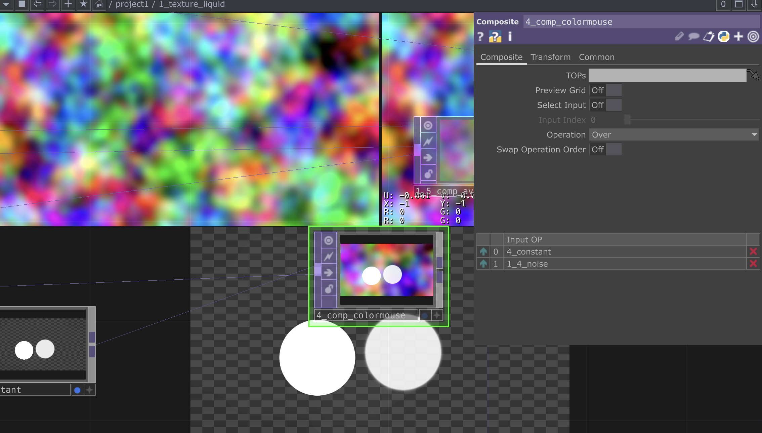Open the Python help icon
Screen dimensions: 762x433
tap(495, 36)
